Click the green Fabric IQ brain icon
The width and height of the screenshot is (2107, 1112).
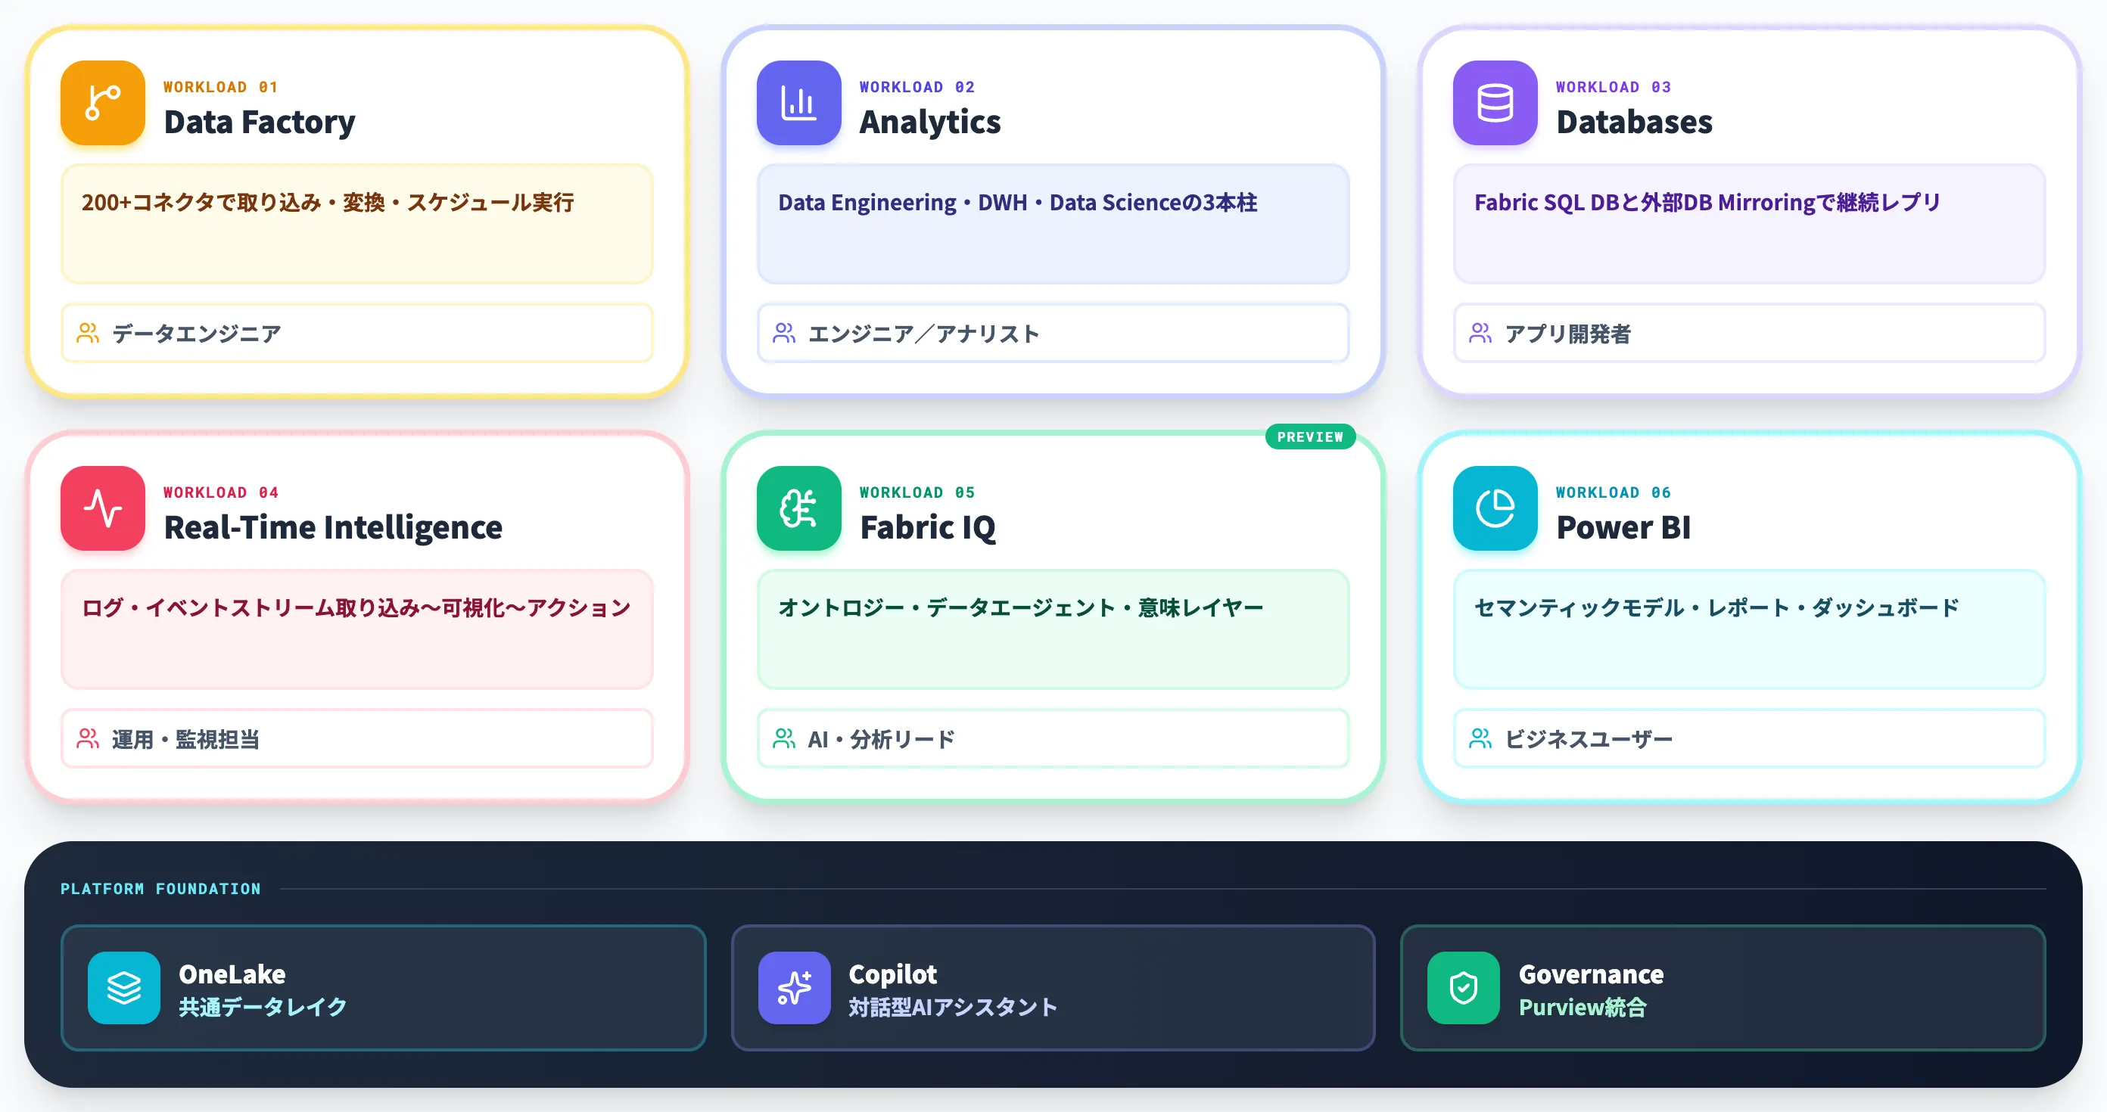pyautogui.click(x=798, y=508)
